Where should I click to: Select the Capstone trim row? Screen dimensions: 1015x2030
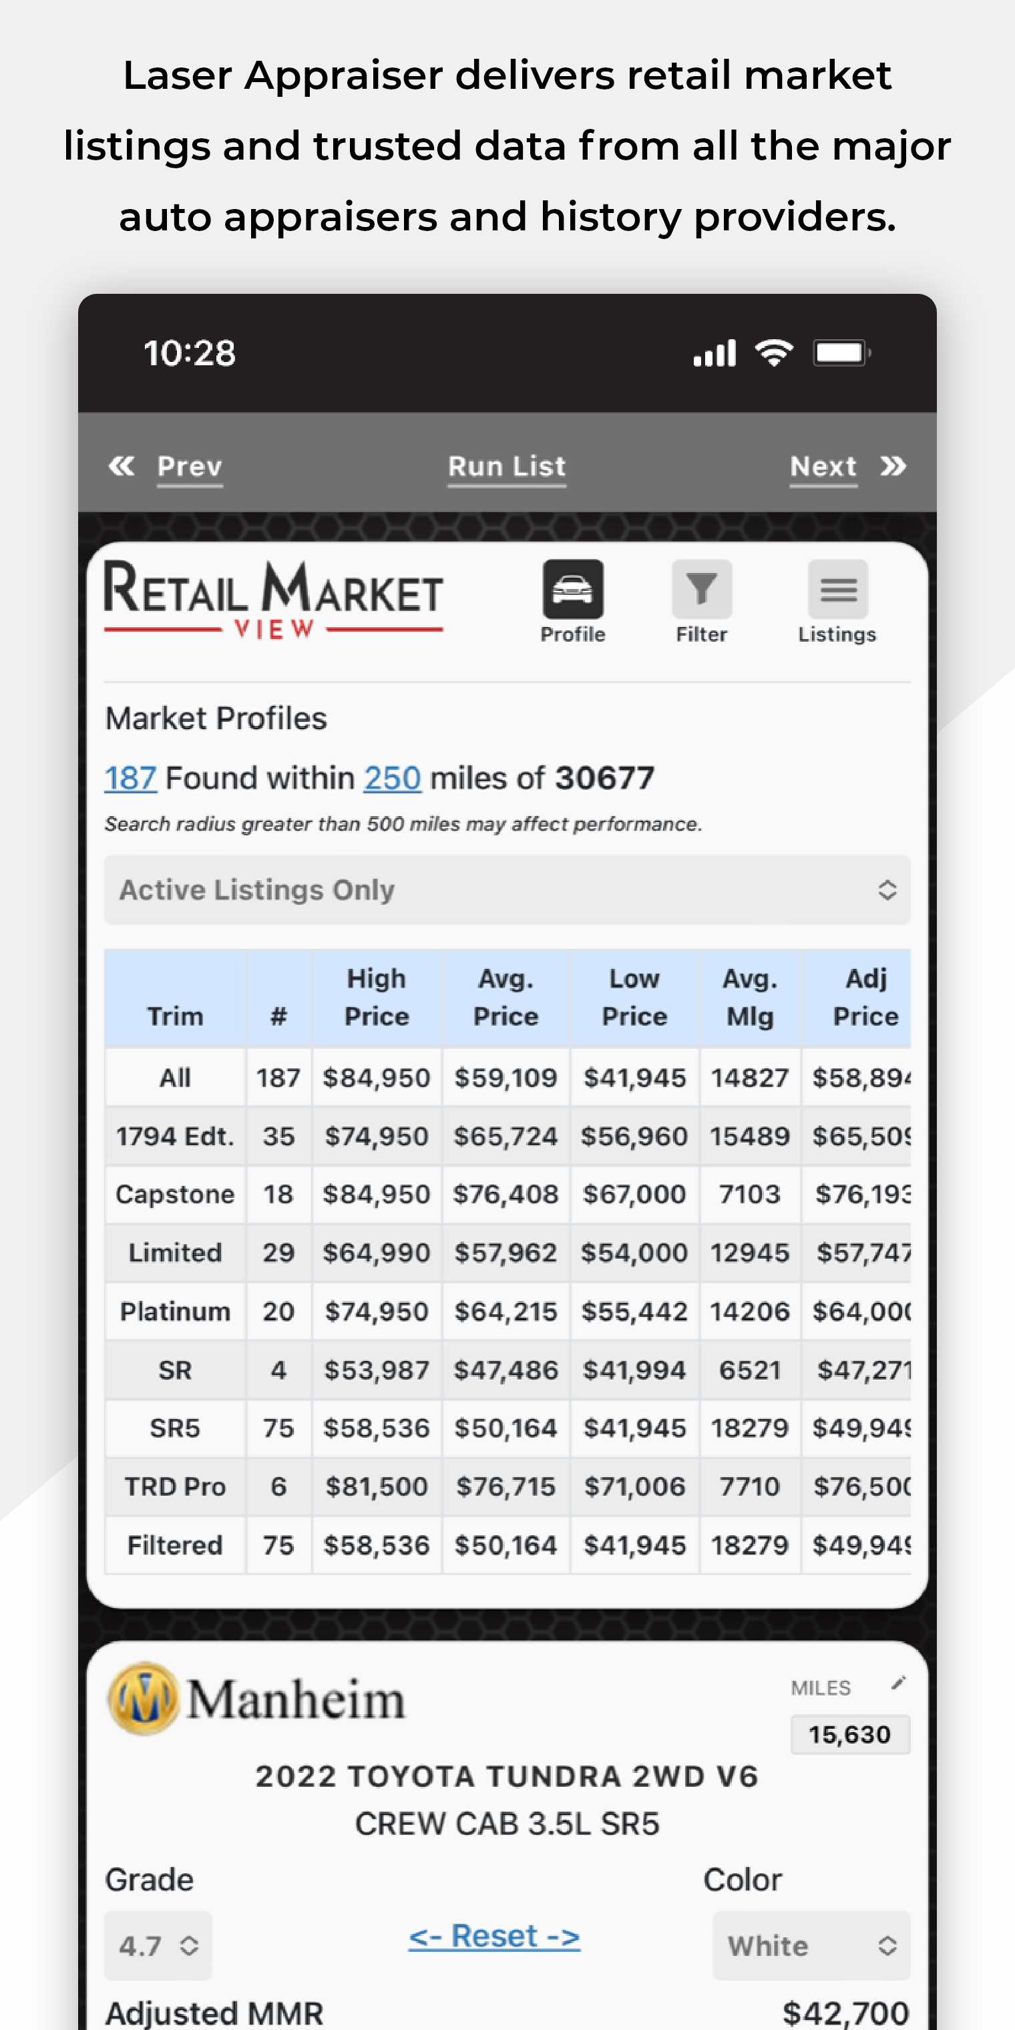pyautogui.click(x=507, y=1194)
